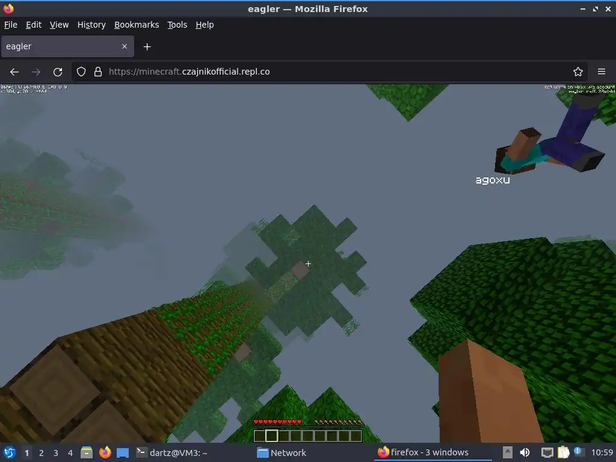The height and width of the screenshot is (462, 616).
Task: Launch file manager from taskbar
Action: click(x=87, y=452)
